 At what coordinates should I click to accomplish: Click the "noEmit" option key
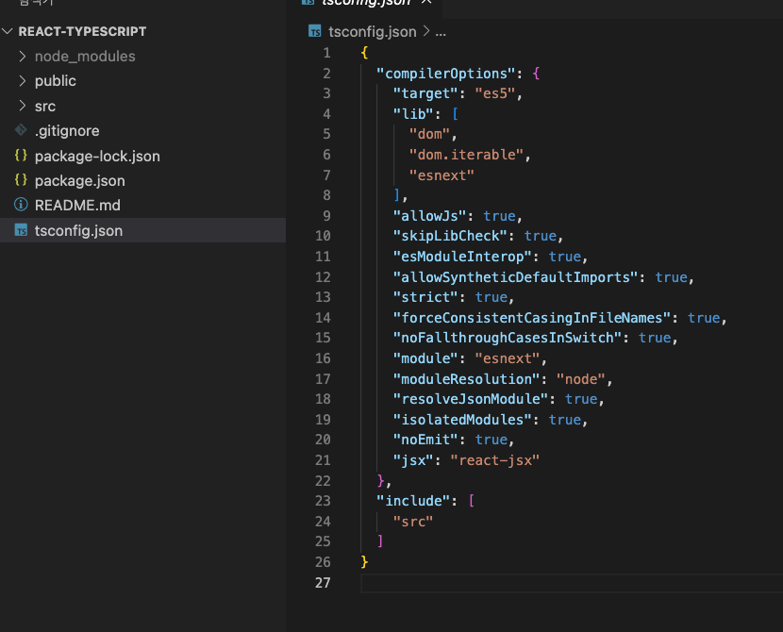pyautogui.click(x=425, y=440)
